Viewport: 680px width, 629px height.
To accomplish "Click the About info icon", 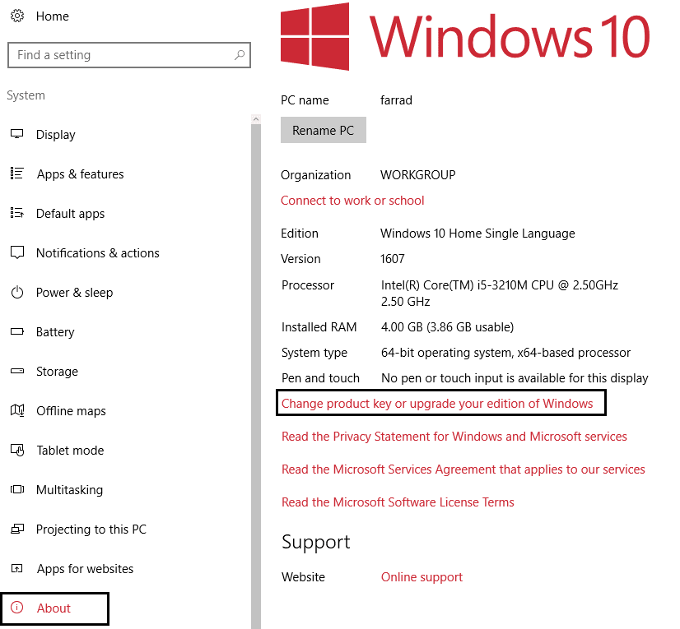I will [x=17, y=608].
